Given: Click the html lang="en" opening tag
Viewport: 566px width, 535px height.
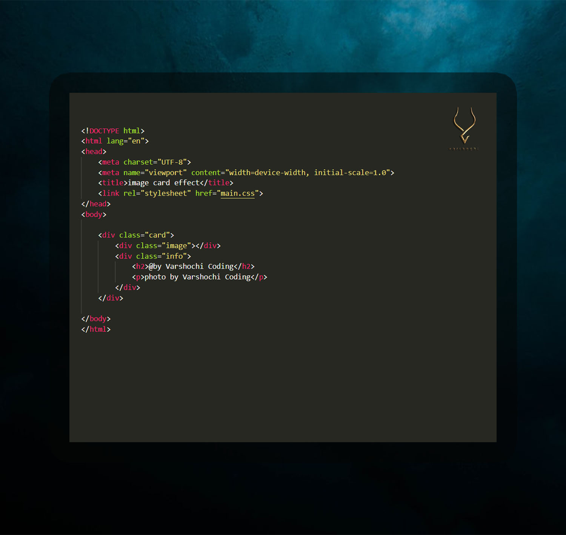Looking at the screenshot, I should pyautogui.click(x=115, y=141).
